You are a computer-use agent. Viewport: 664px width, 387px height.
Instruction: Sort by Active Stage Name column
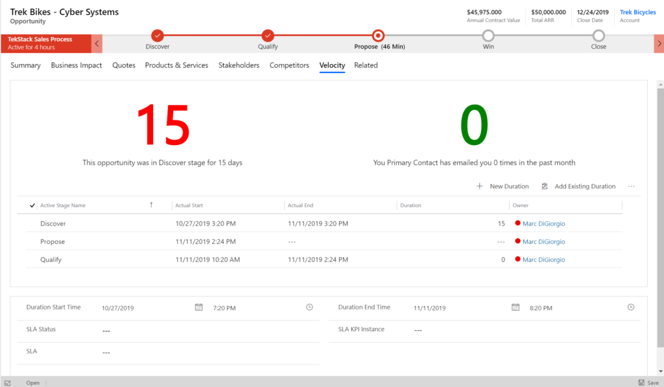(63, 205)
